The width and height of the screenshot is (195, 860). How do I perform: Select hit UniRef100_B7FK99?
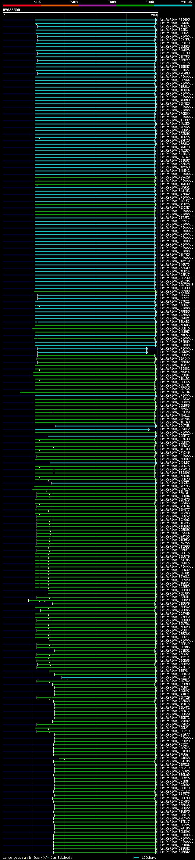(x=175, y=60)
